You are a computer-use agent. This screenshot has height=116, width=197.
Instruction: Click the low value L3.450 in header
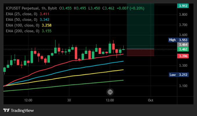(94, 8)
